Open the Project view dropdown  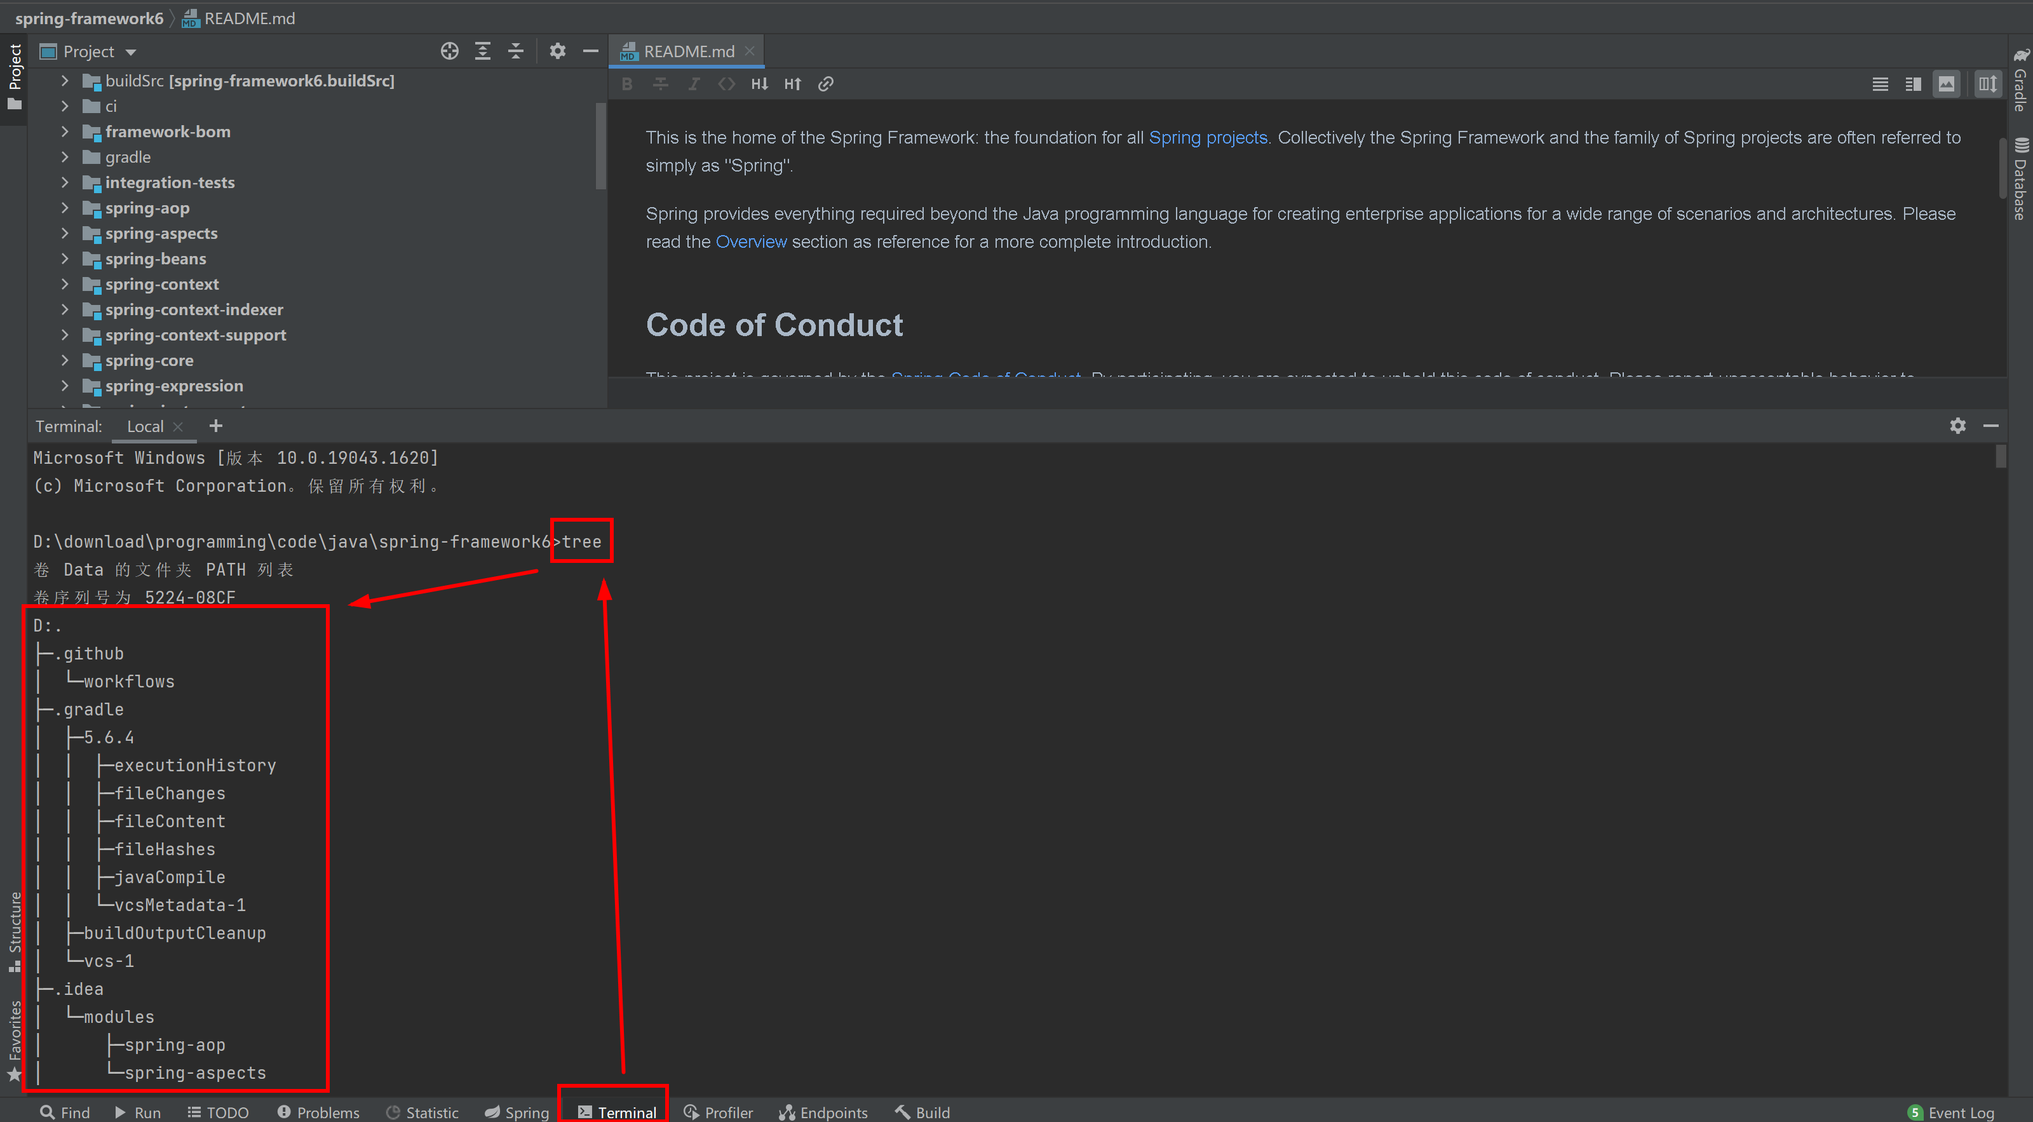pyautogui.click(x=130, y=52)
